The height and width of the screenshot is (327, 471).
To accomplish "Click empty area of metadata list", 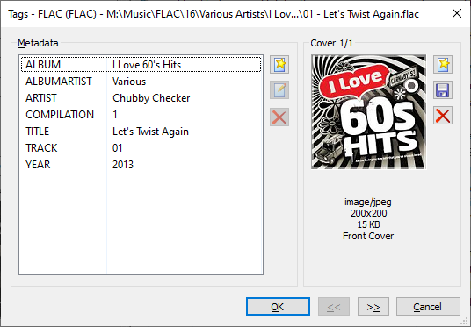I will tap(141, 224).
